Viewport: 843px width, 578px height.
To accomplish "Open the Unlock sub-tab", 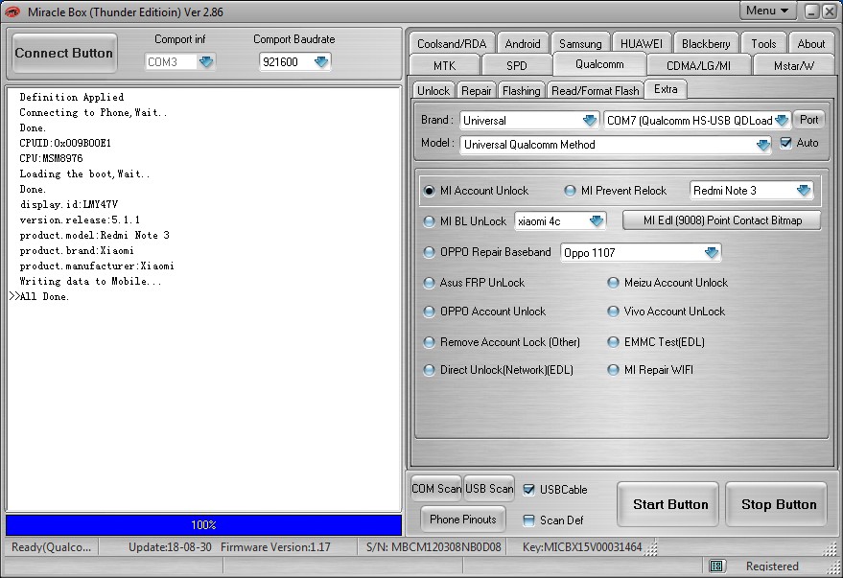I will tap(433, 91).
